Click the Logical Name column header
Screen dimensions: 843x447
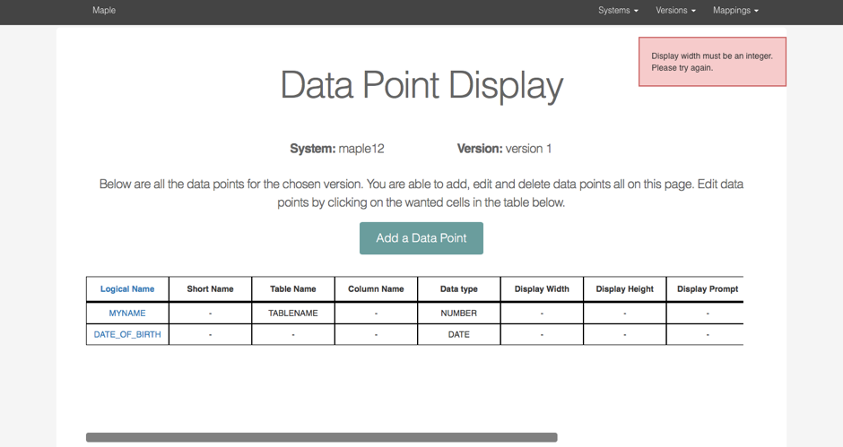[x=127, y=289]
